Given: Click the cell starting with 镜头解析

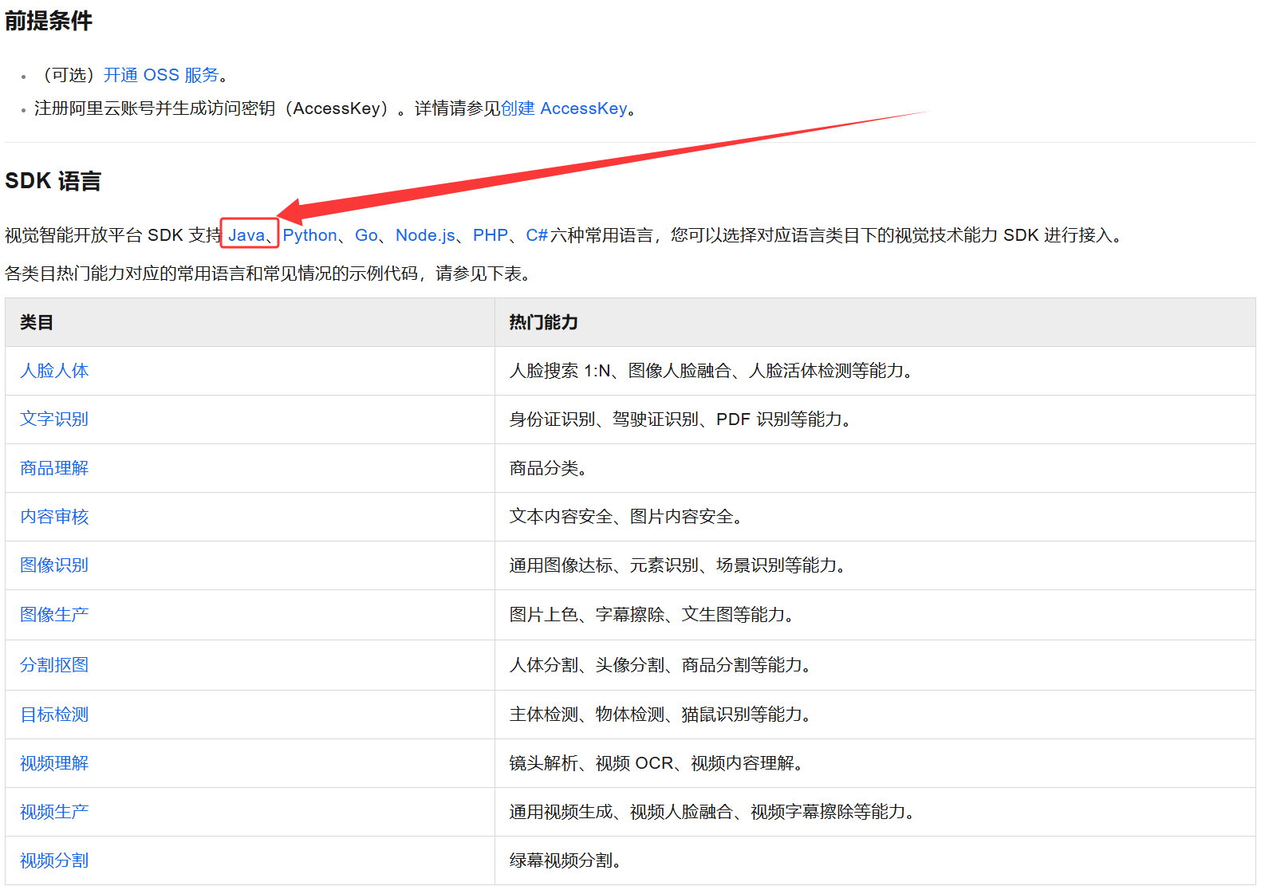Looking at the screenshot, I should coord(875,763).
